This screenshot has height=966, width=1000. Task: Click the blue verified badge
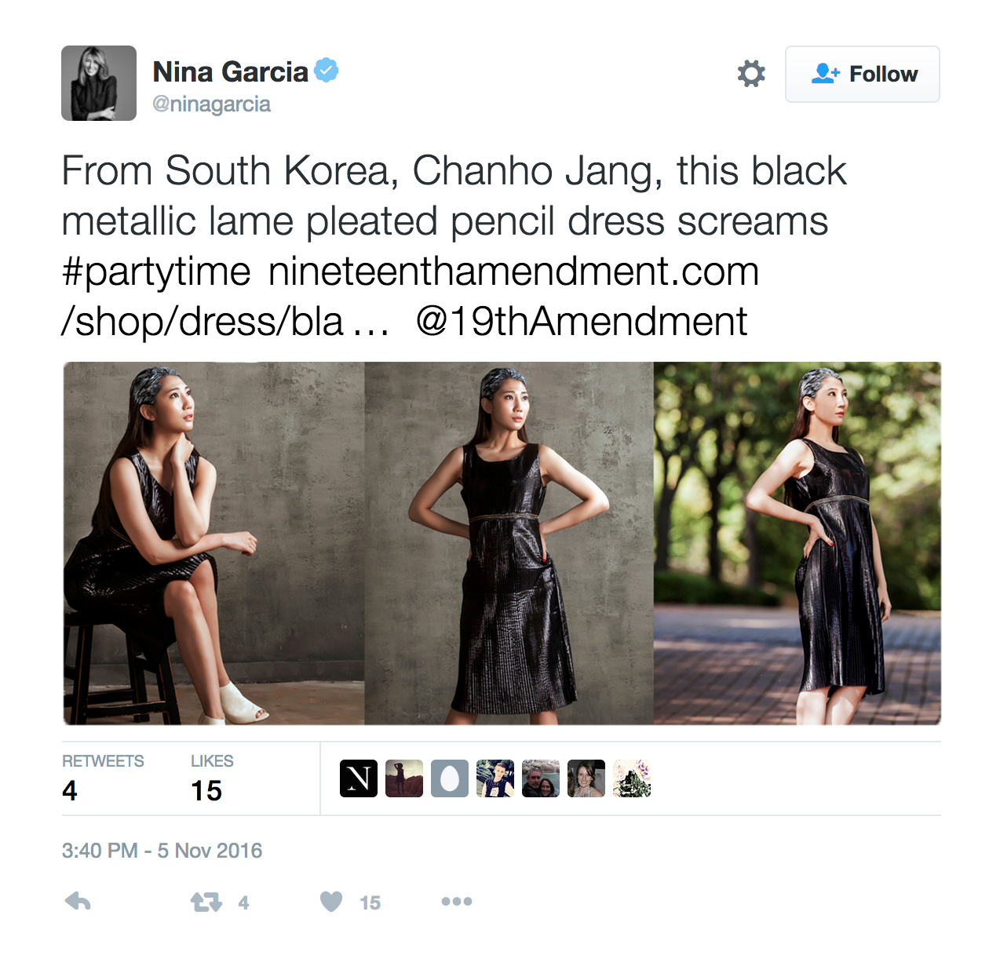click(327, 71)
